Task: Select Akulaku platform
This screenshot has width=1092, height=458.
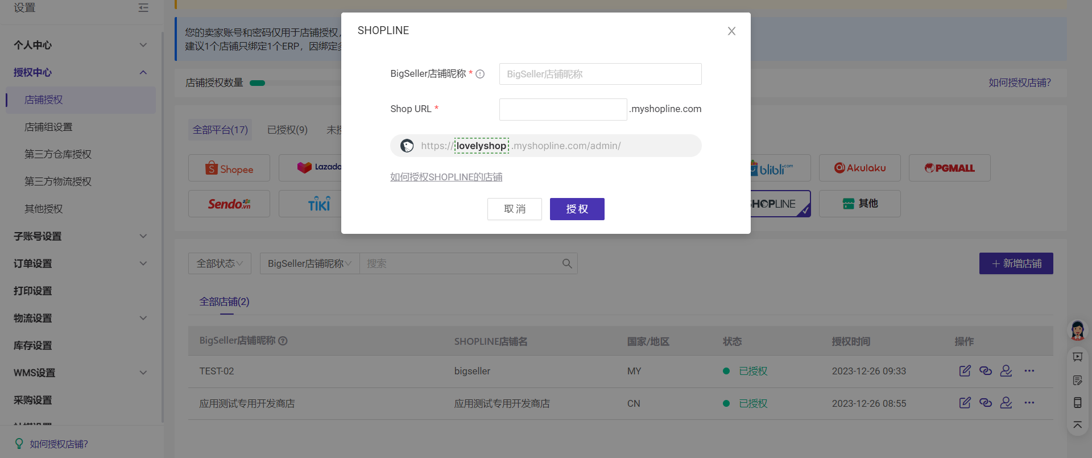Action: (x=860, y=168)
